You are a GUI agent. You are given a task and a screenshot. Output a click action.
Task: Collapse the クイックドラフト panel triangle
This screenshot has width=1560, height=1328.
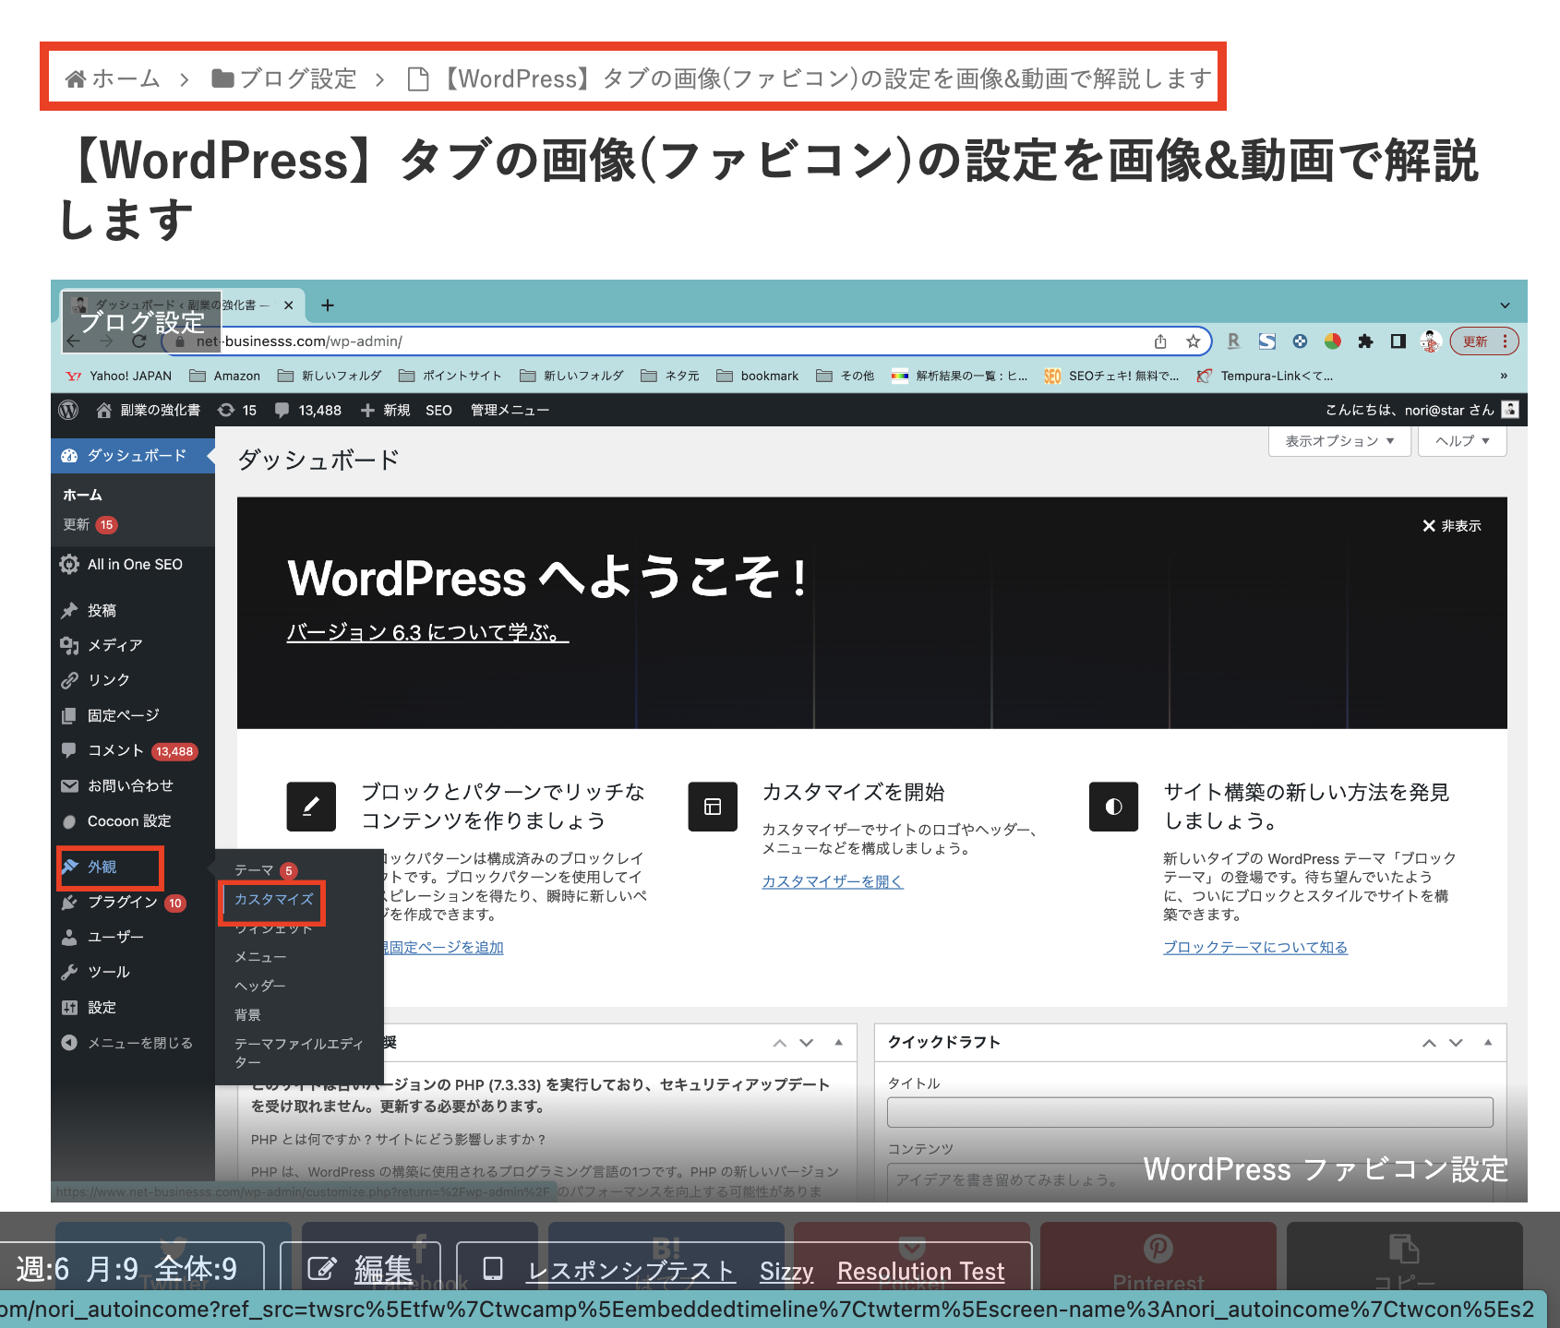tap(1488, 1043)
